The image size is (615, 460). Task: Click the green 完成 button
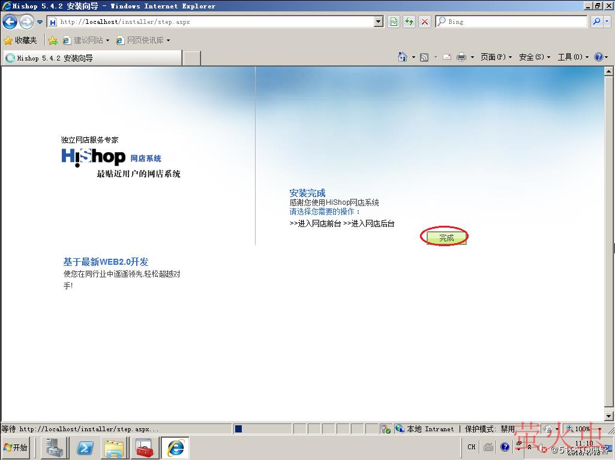point(446,238)
